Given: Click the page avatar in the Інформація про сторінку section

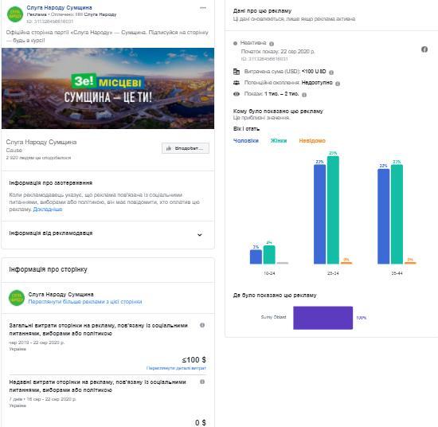Looking at the screenshot, I should tap(17, 298).
